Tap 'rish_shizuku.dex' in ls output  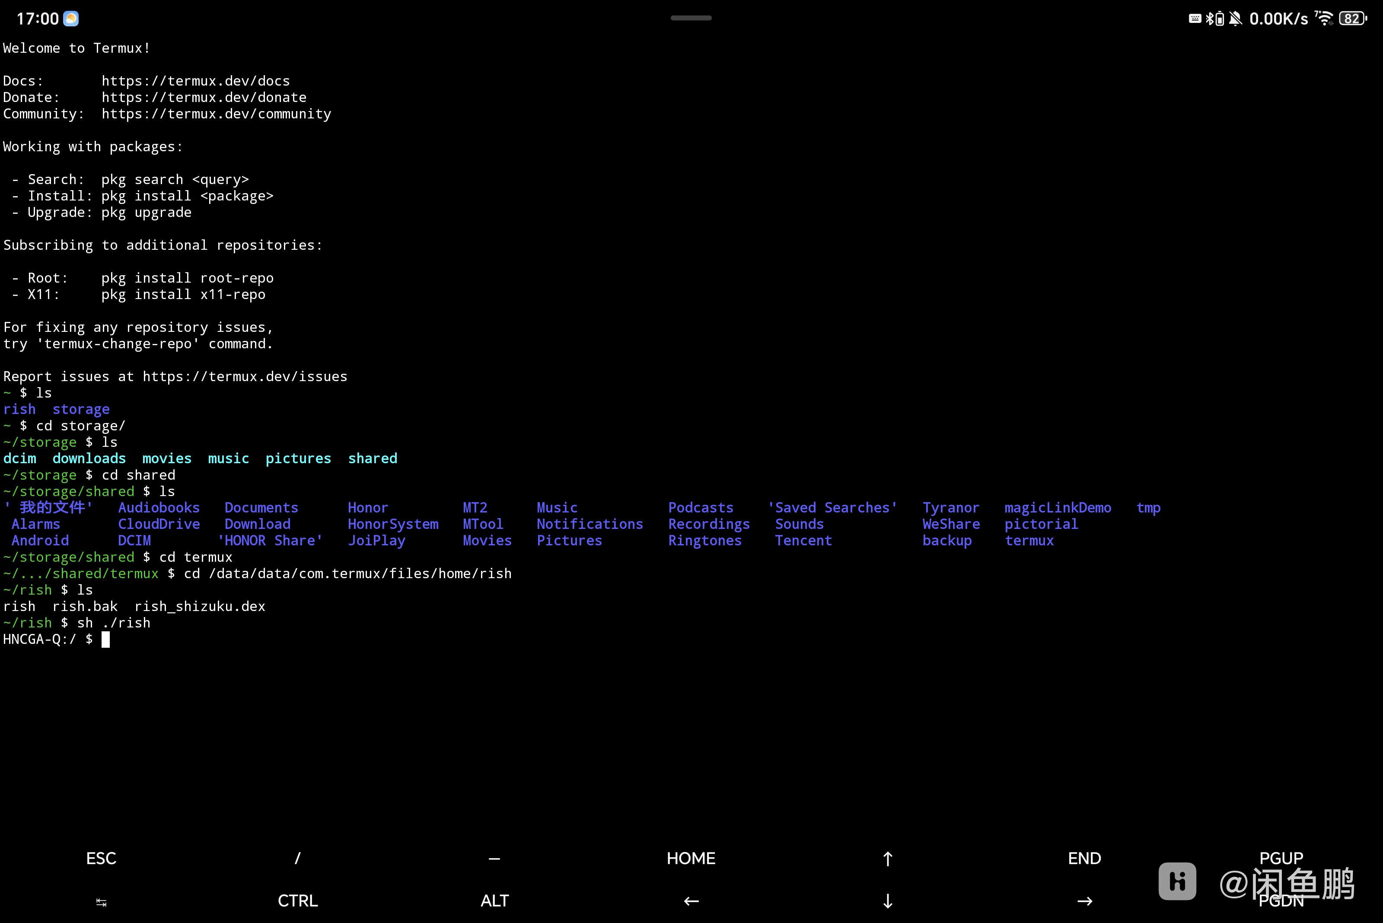click(x=200, y=606)
